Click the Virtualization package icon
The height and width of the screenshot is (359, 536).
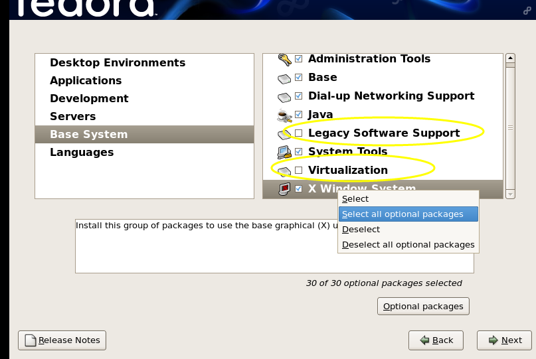pyautogui.click(x=284, y=171)
